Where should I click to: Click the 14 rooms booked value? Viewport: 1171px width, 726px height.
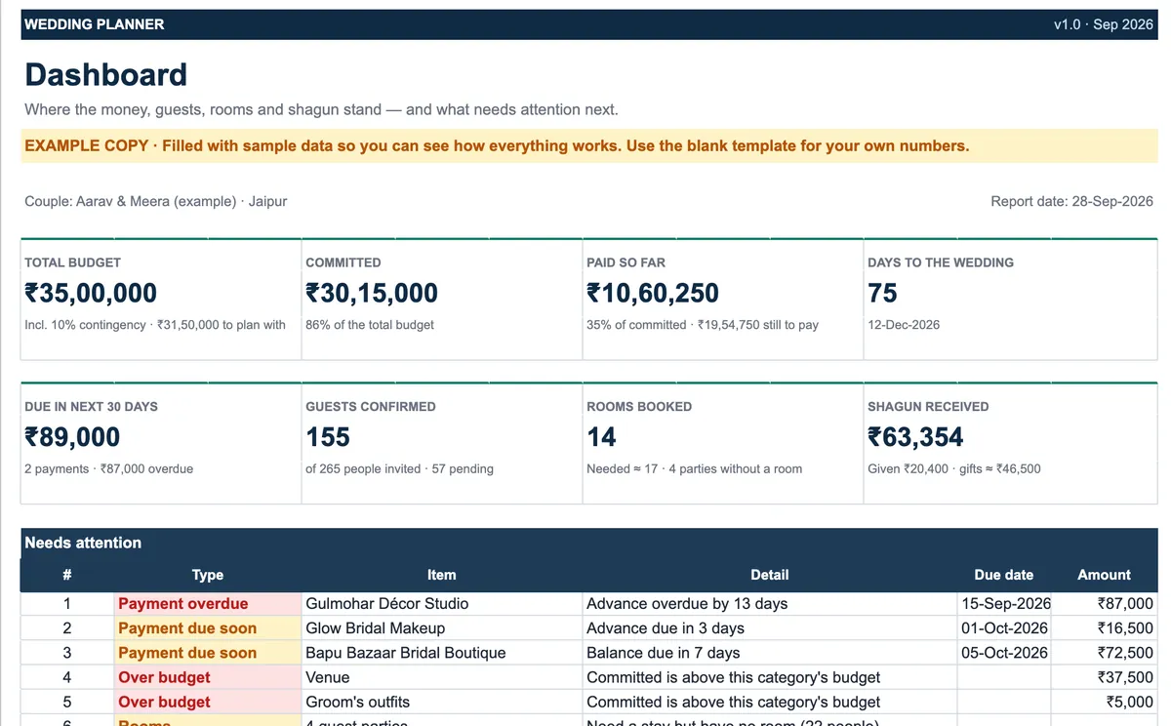click(601, 437)
